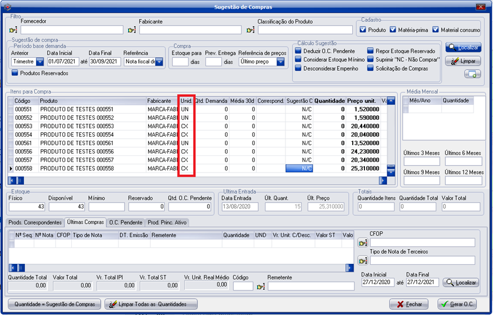
Task: Click the Tipo de Nota de Terceiros lookup icon
Action: tap(363, 260)
